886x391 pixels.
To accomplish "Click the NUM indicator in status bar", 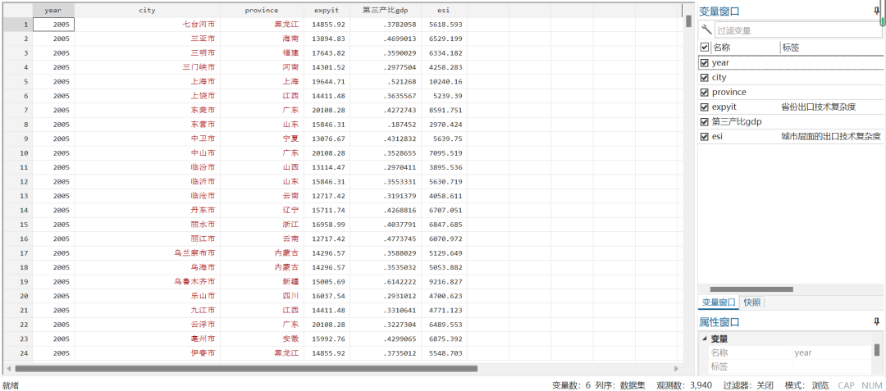I will click(872, 385).
